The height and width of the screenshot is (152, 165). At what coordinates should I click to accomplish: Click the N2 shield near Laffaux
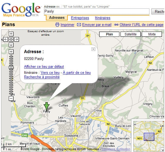[150, 63]
